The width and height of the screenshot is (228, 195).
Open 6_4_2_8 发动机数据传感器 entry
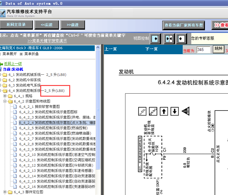[x=57, y=144]
